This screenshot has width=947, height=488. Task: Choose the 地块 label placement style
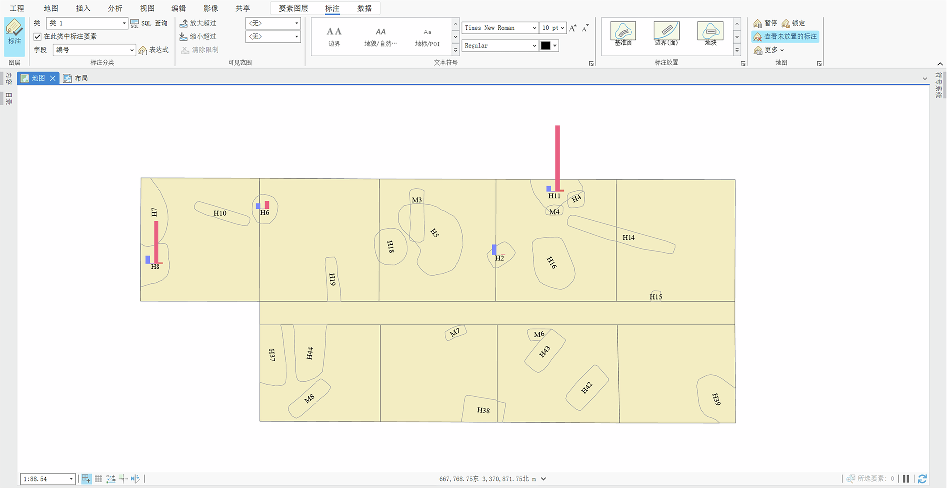[710, 34]
